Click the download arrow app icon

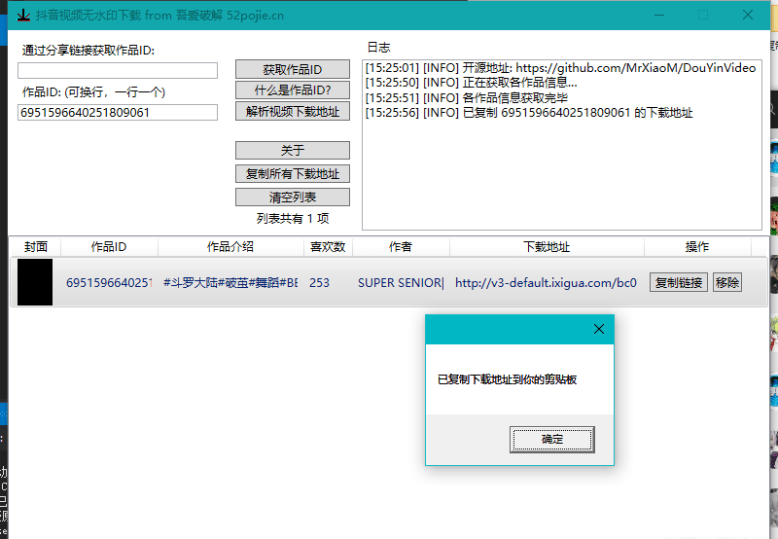[x=23, y=16]
